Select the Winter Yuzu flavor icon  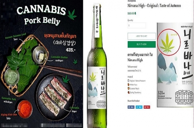(x=129, y=85)
